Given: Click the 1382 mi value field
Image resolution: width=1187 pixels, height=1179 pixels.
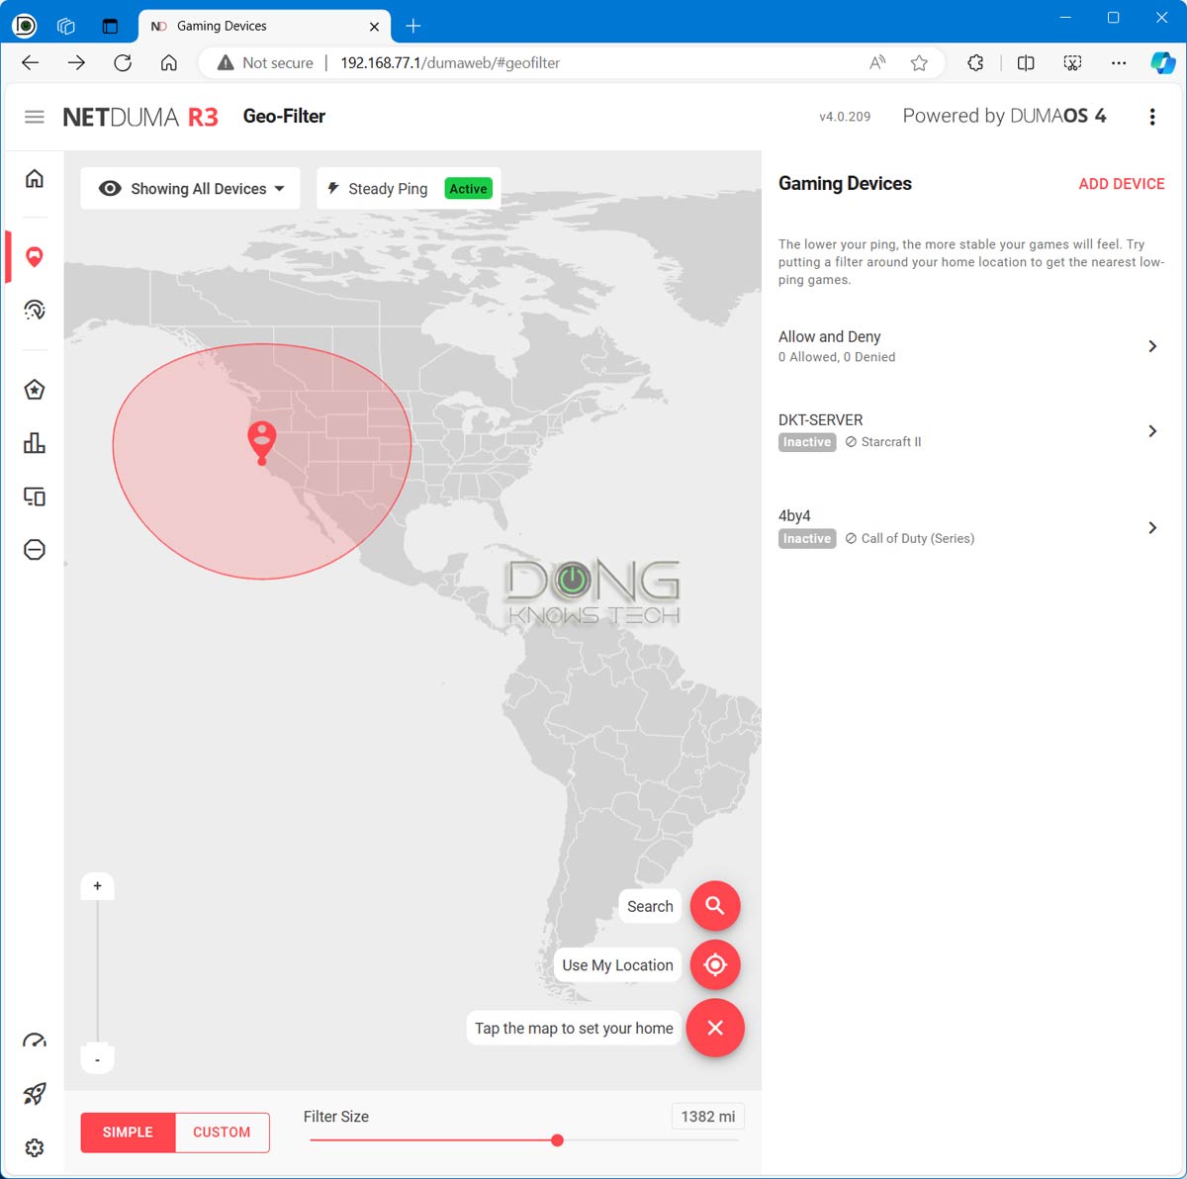Looking at the screenshot, I should (708, 1117).
